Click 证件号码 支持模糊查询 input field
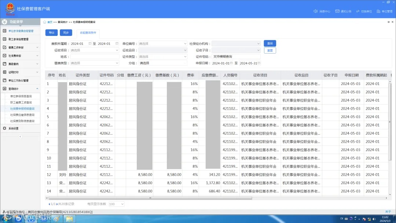 [x=236, y=56]
